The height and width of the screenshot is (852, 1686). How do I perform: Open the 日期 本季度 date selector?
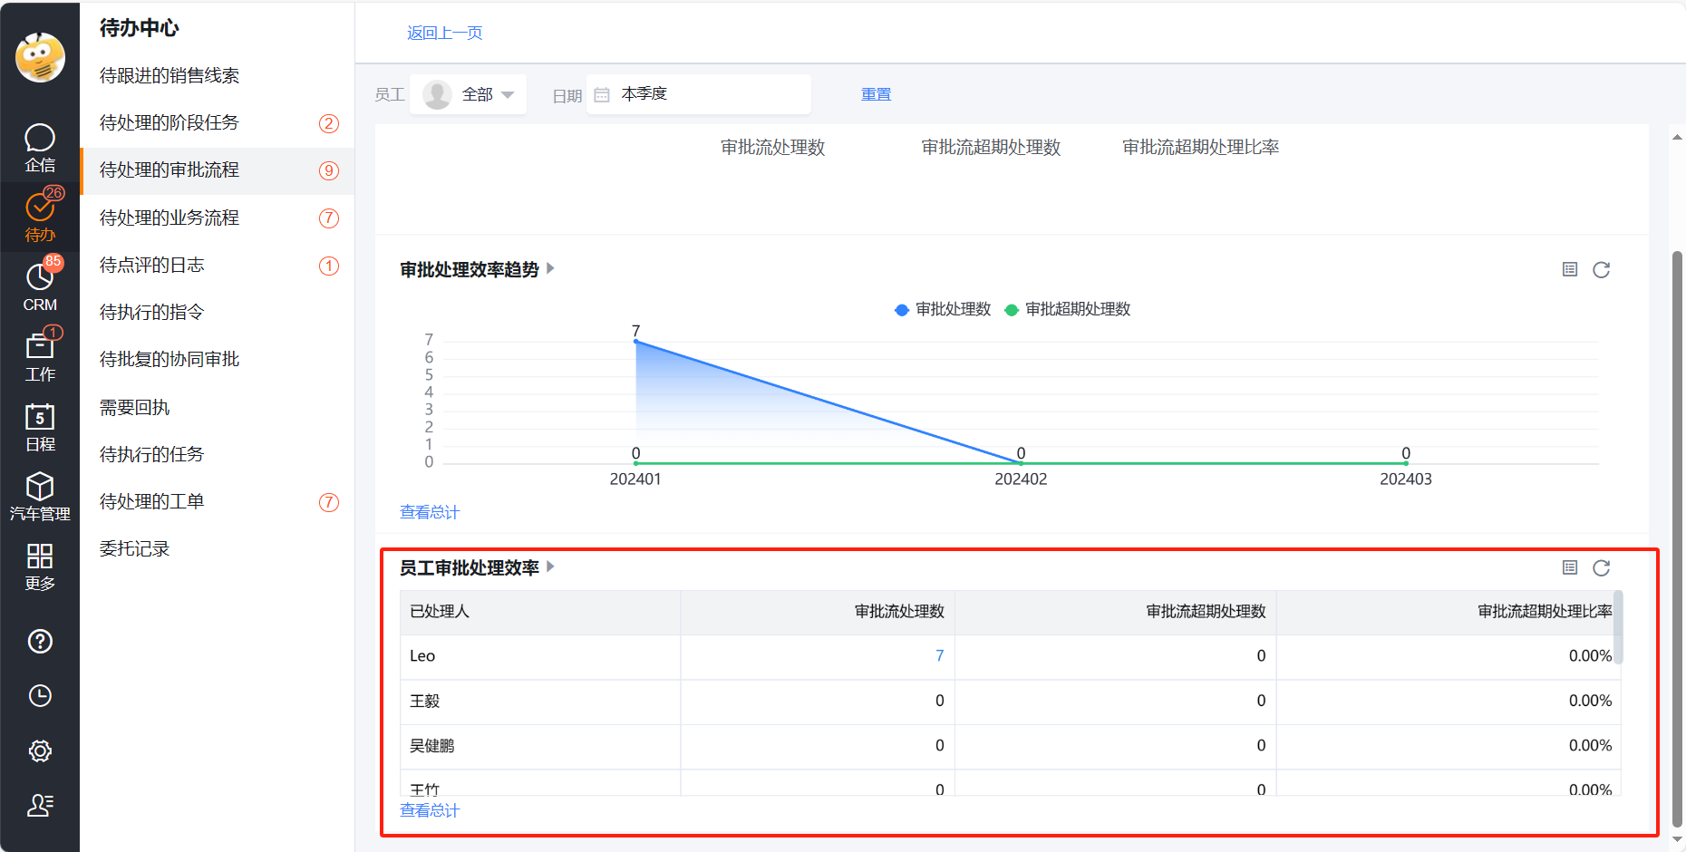coord(698,94)
